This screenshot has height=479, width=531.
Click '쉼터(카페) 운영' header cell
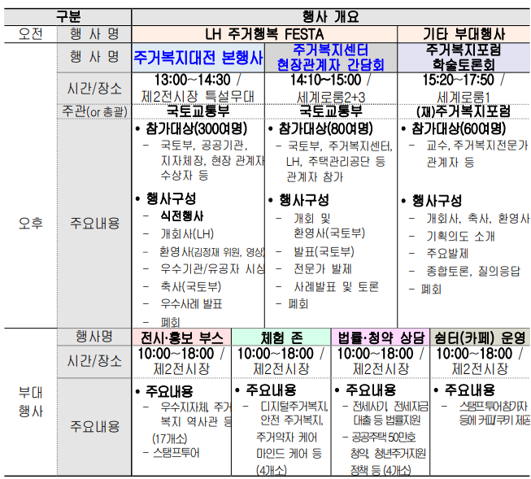point(481,337)
